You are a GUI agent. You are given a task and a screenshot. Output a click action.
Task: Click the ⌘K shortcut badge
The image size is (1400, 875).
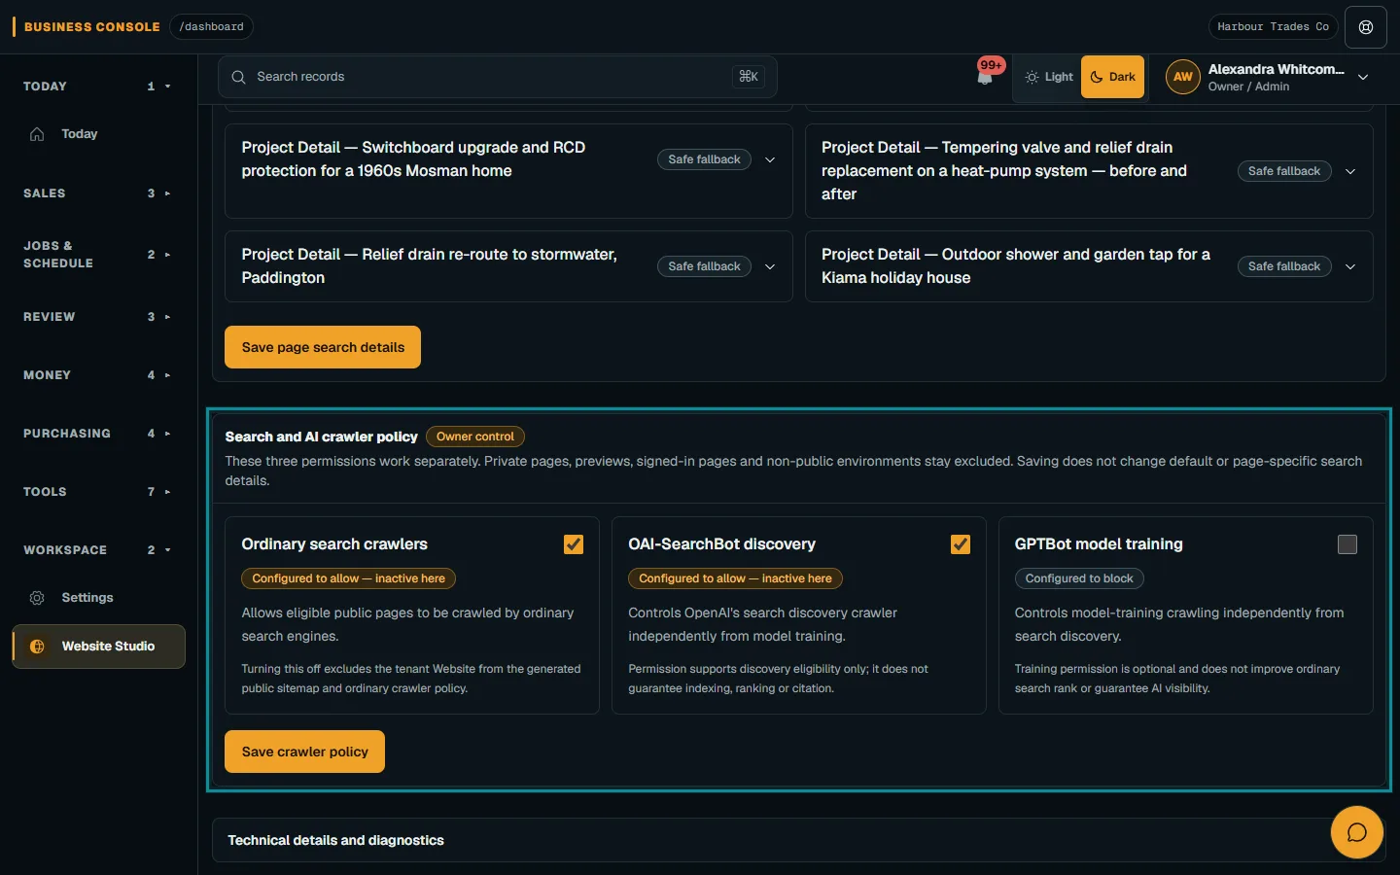[749, 77]
